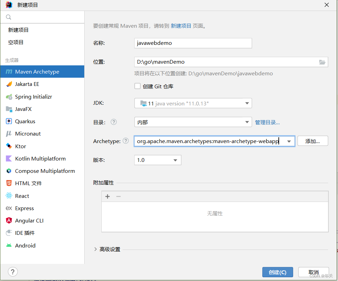Click the Jakarta EE icon
Image resolution: width=338 pixels, height=281 pixels.
click(9, 84)
